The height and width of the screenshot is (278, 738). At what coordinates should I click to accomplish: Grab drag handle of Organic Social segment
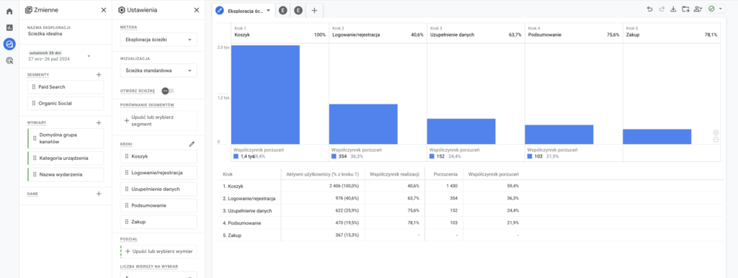[x=34, y=104]
